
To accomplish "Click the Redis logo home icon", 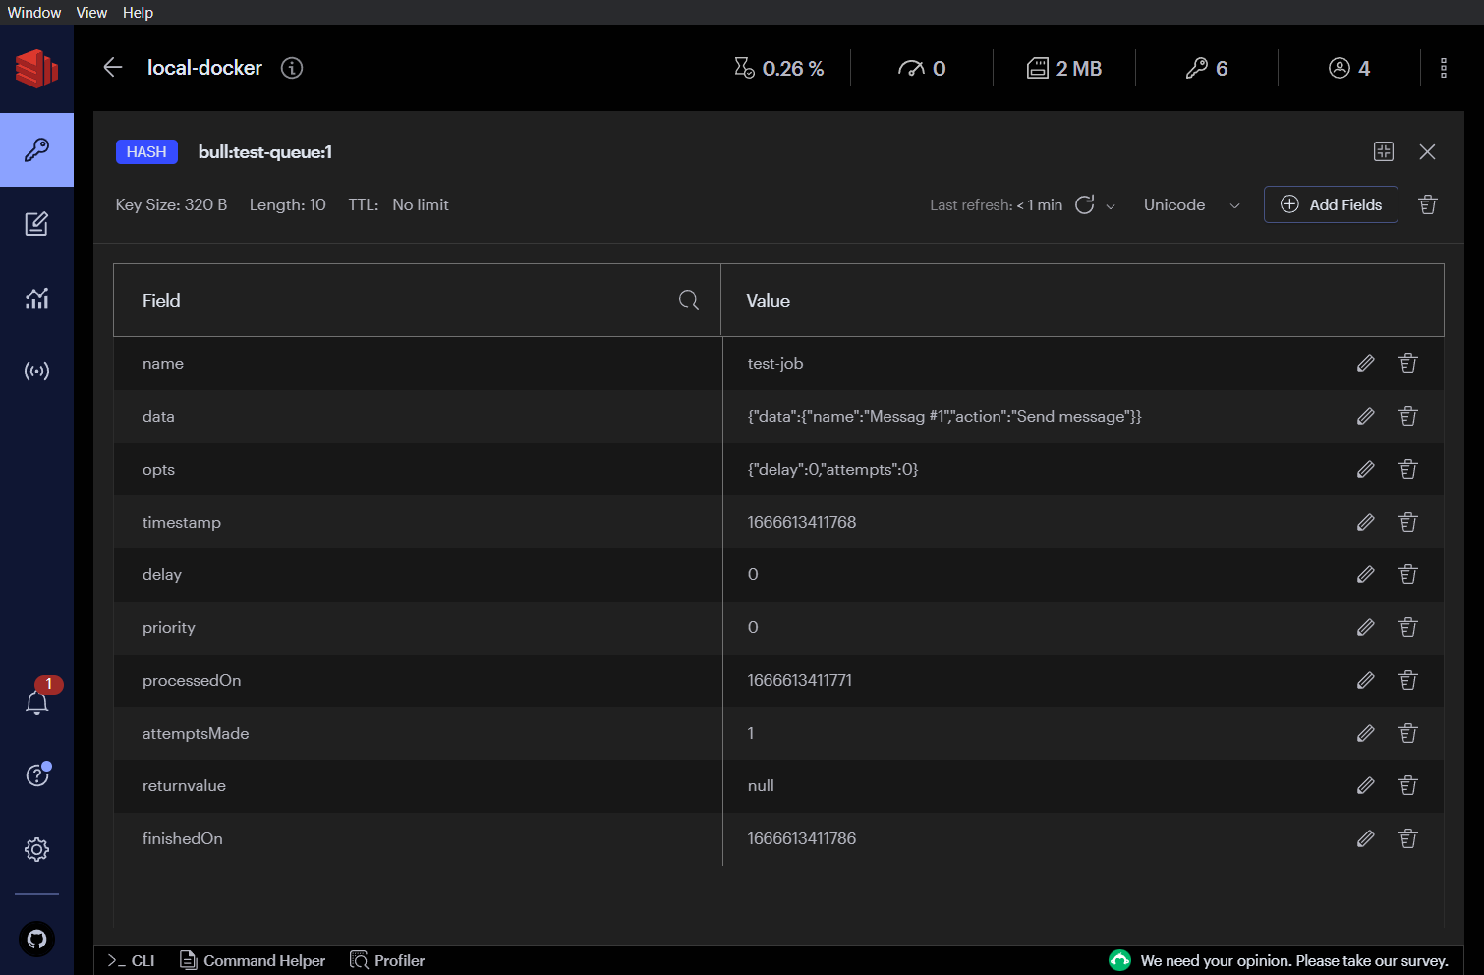I will tap(36, 69).
